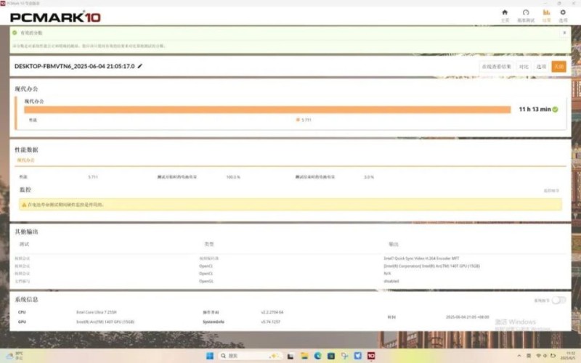Click the monitoring details link at right
Image resolution: width=581 pixels, height=363 pixels.
[552, 191]
